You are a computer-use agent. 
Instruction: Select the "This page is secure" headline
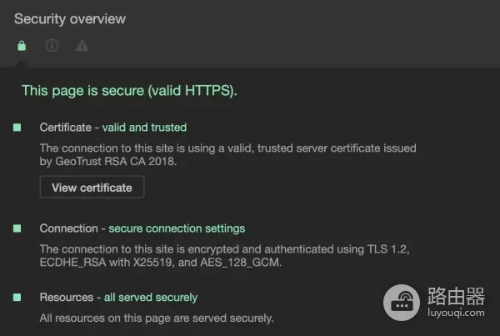click(129, 91)
